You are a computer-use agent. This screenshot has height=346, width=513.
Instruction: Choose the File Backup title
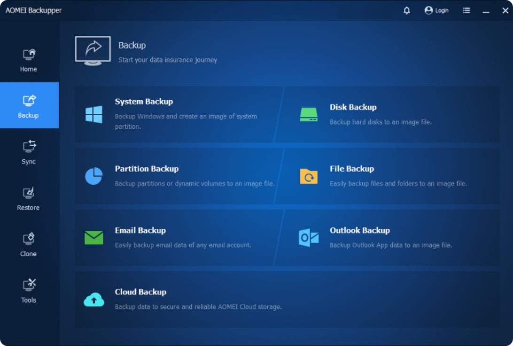352,169
